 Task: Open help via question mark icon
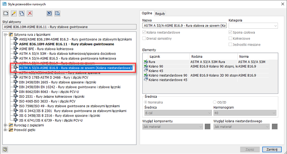tap(5, 149)
